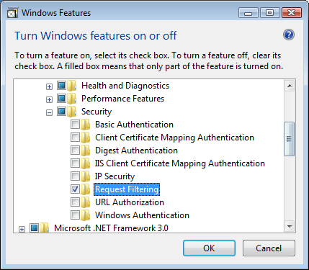Click the Basic Authentication folder icon
This screenshot has width=309, height=270.
click(x=85, y=125)
